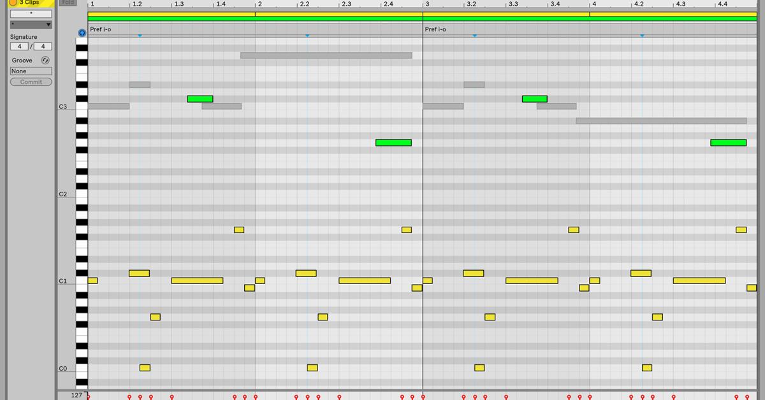Viewport: 765px width, 400px height.
Task: Select the short yellow C1 note at bar 2 start
Action: click(x=260, y=280)
